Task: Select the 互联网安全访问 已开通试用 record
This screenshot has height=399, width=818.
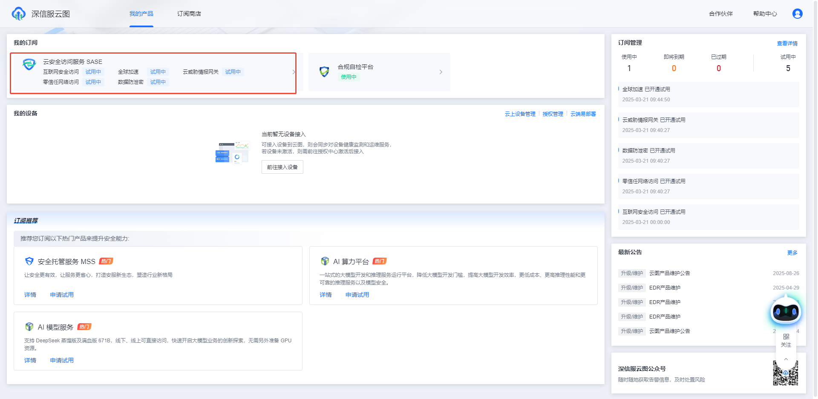Action: [709, 217]
